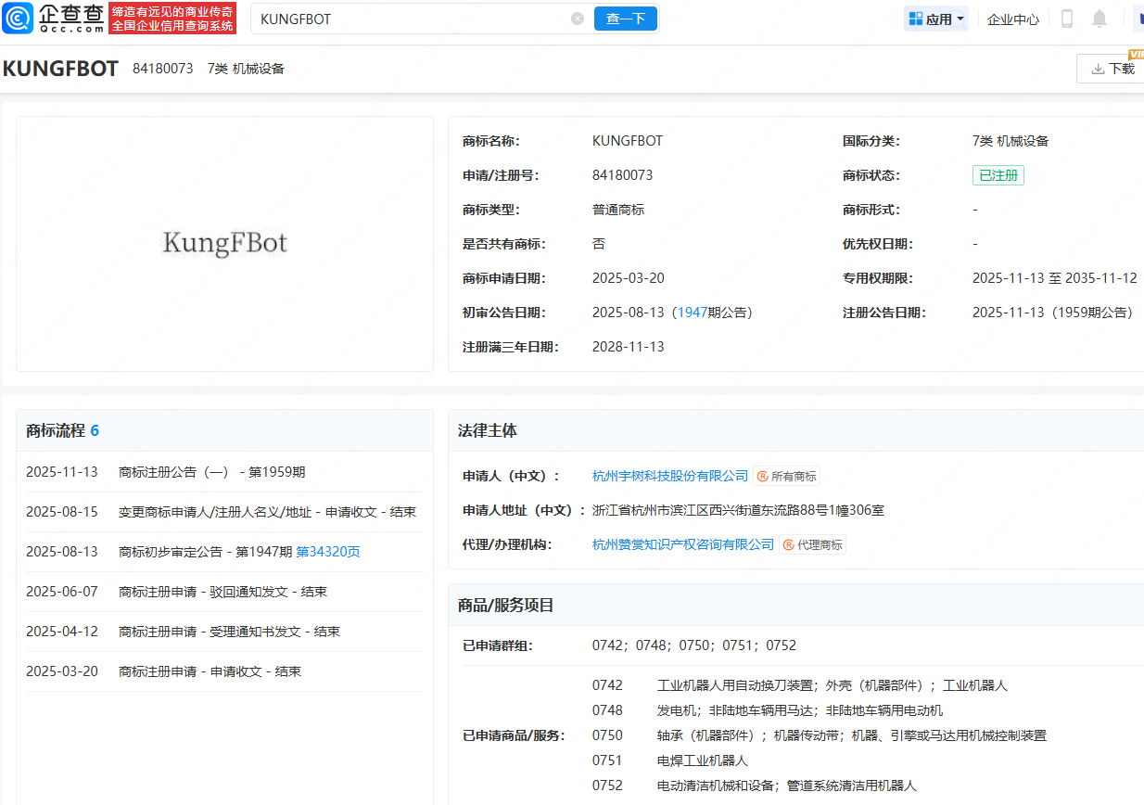The height and width of the screenshot is (805, 1144).
Task: Click the KungFBot trademark image
Action: coord(224,243)
